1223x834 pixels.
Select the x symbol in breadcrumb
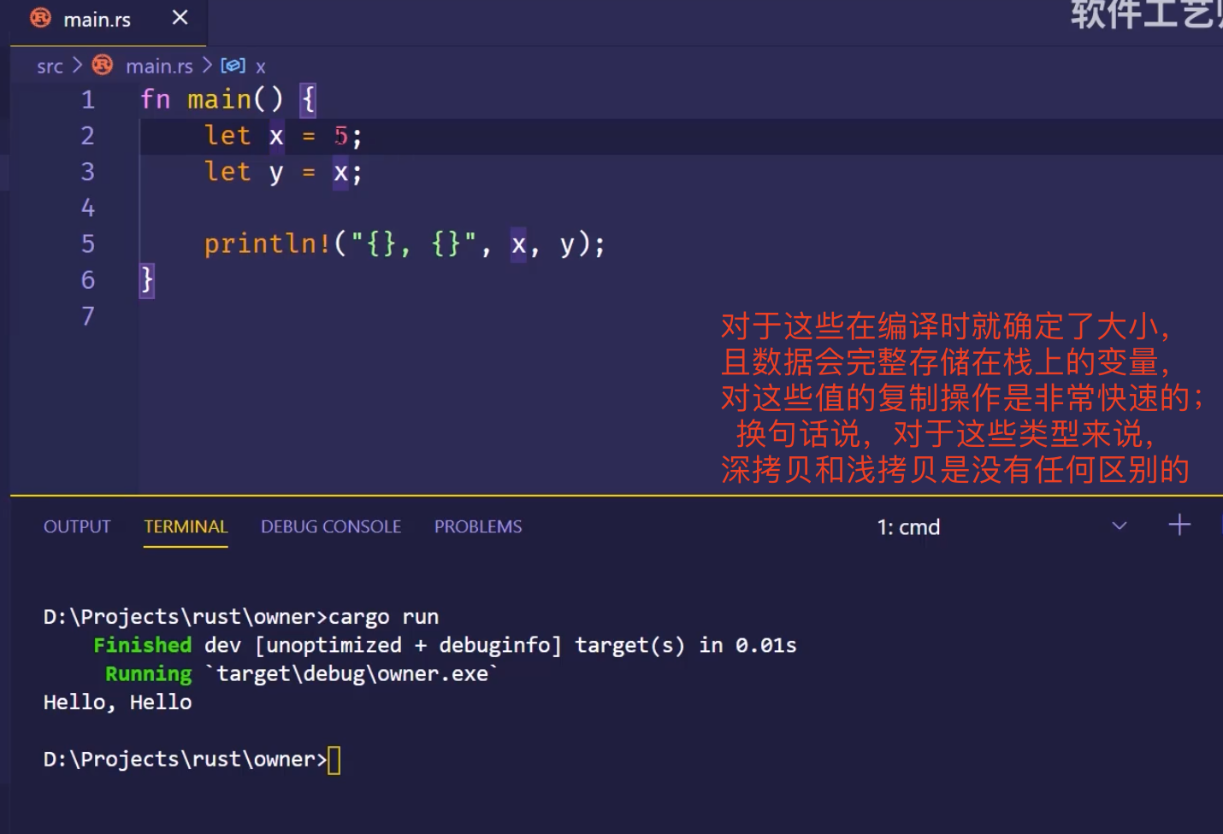pos(261,67)
